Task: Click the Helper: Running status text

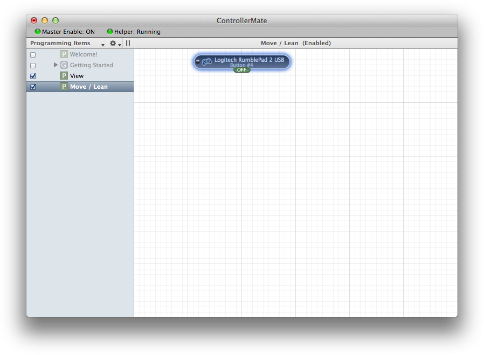Action: 137,32
